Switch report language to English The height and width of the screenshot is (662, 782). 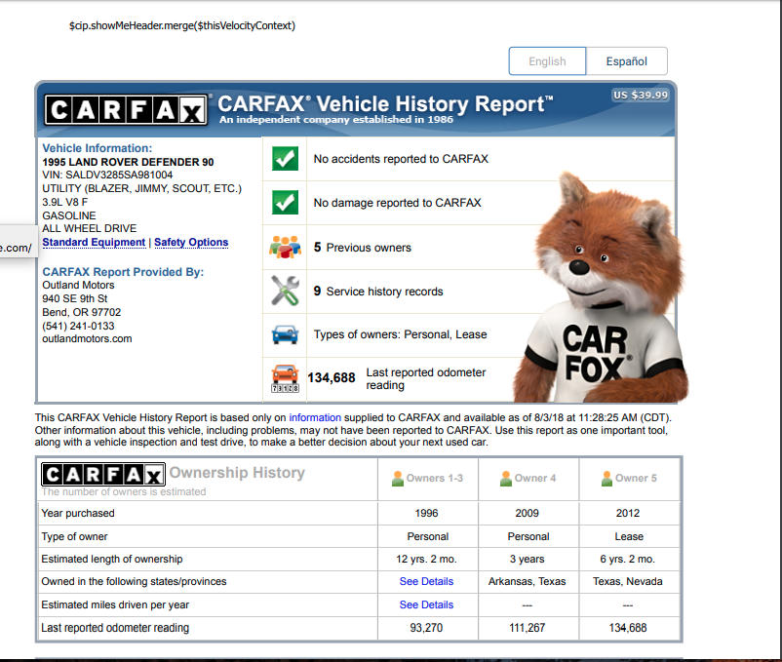click(547, 61)
